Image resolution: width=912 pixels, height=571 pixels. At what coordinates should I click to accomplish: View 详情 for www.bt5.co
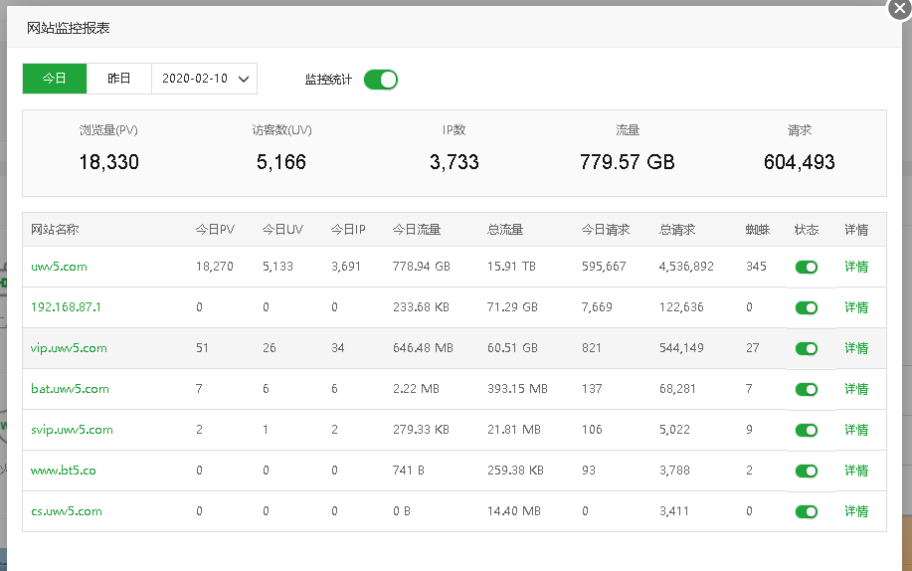point(855,471)
